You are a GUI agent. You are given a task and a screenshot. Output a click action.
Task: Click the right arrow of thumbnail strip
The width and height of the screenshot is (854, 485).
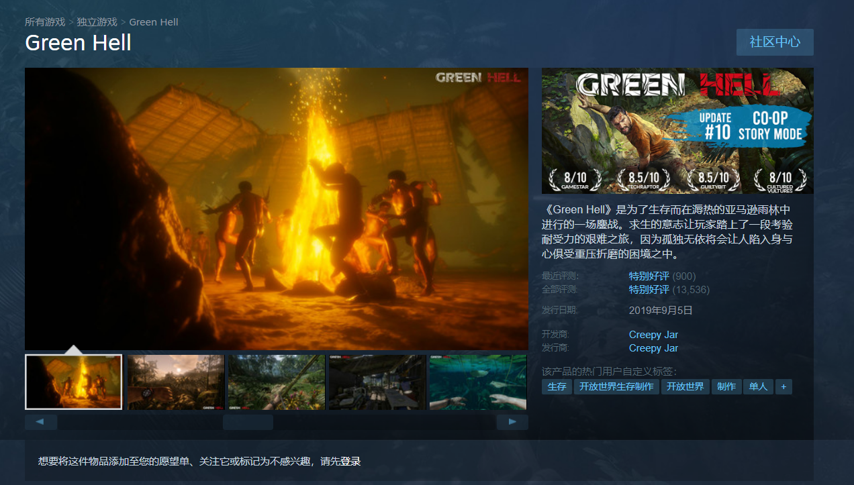512,422
